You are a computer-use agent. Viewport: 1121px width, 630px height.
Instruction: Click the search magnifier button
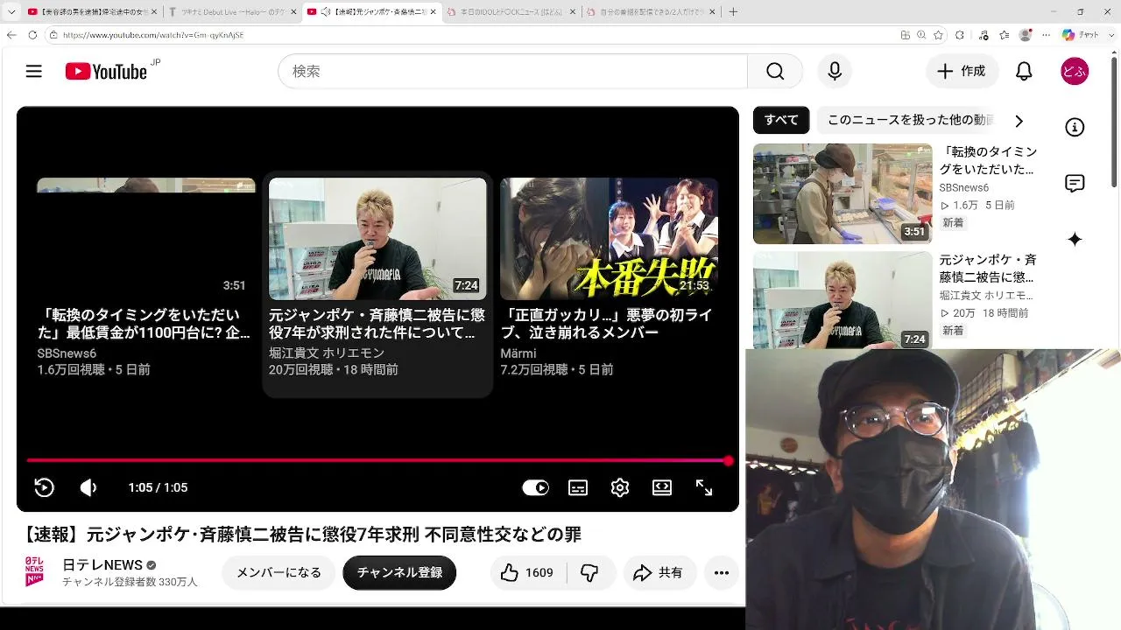pos(775,72)
